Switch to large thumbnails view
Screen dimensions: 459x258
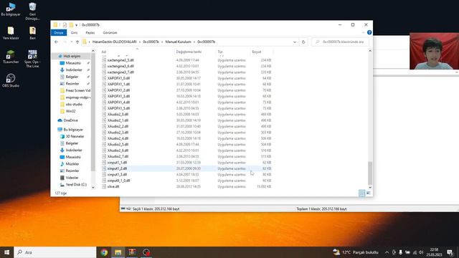coord(368,193)
